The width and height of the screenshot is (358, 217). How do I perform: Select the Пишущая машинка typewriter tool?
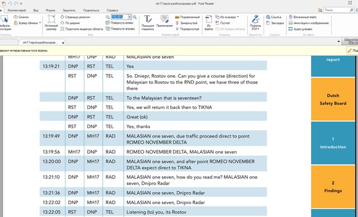coord(148,23)
